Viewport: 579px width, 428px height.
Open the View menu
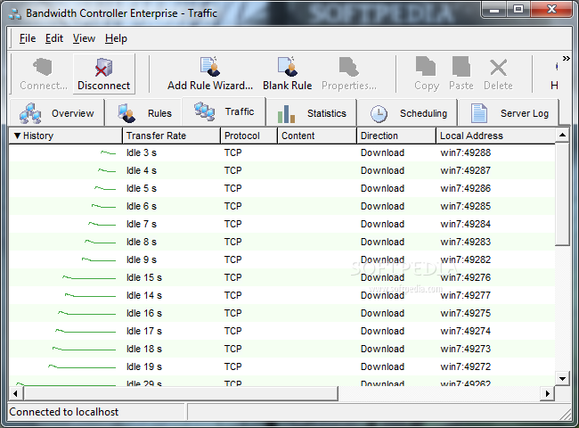pos(84,38)
